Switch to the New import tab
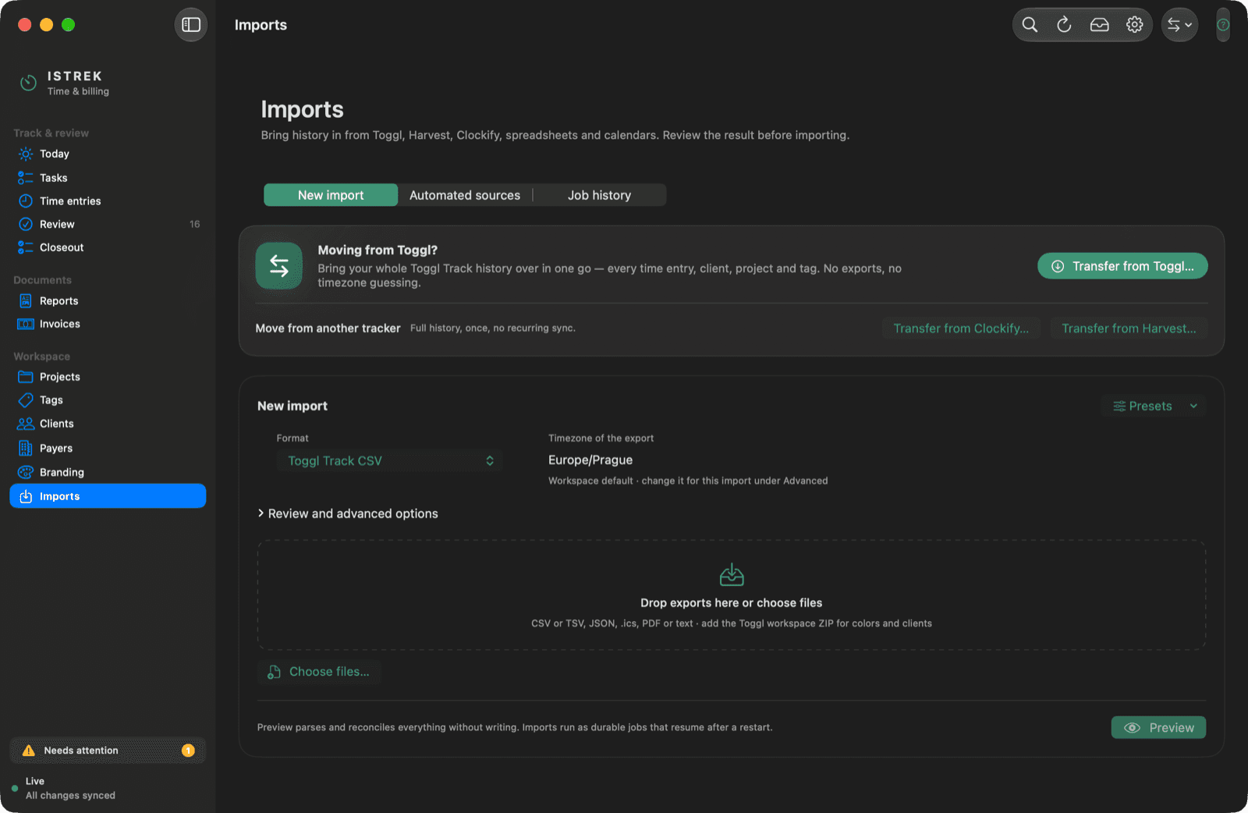1248x813 pixels. click(x=331, y=195)
